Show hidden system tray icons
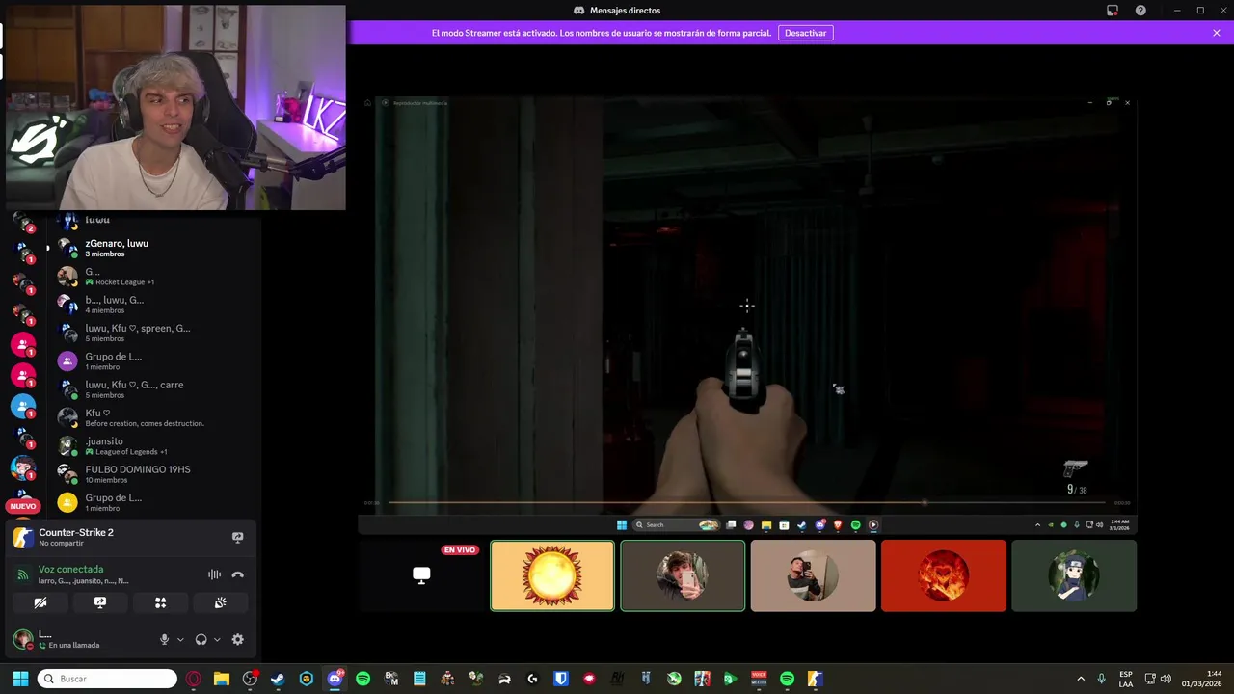This screenshot has height=694, width=1234. point(1080,679)
